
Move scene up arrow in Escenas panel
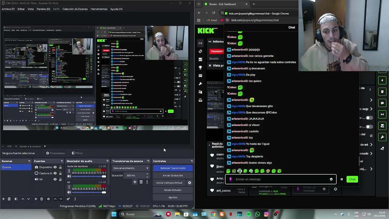23,199
